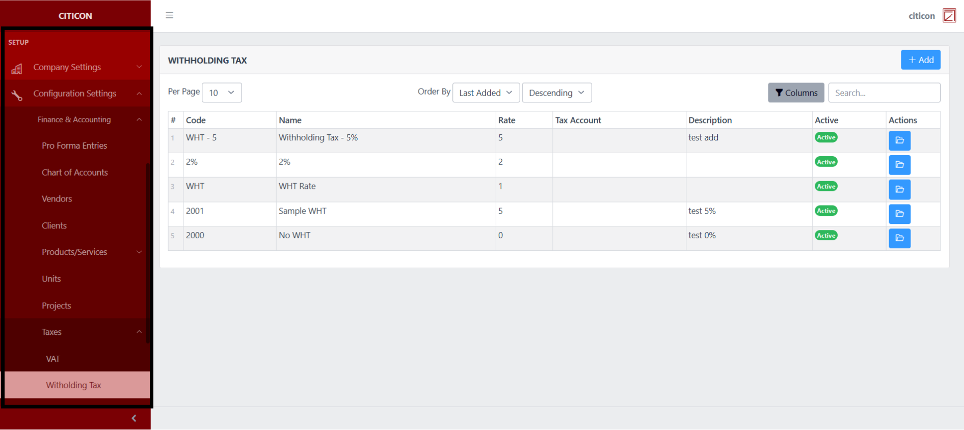Open the Last Added order by dropdown
Viewport: 964px width, 430px height.
coord(486,93)
